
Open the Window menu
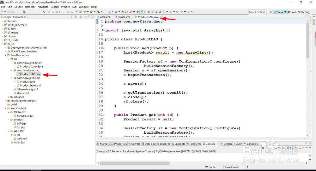point(84,7)
